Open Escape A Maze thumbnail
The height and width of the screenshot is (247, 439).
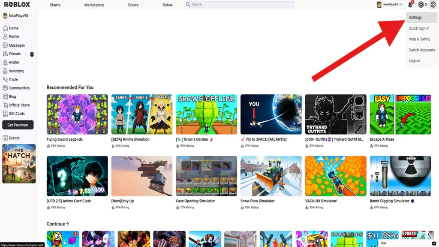click(400, 114)
